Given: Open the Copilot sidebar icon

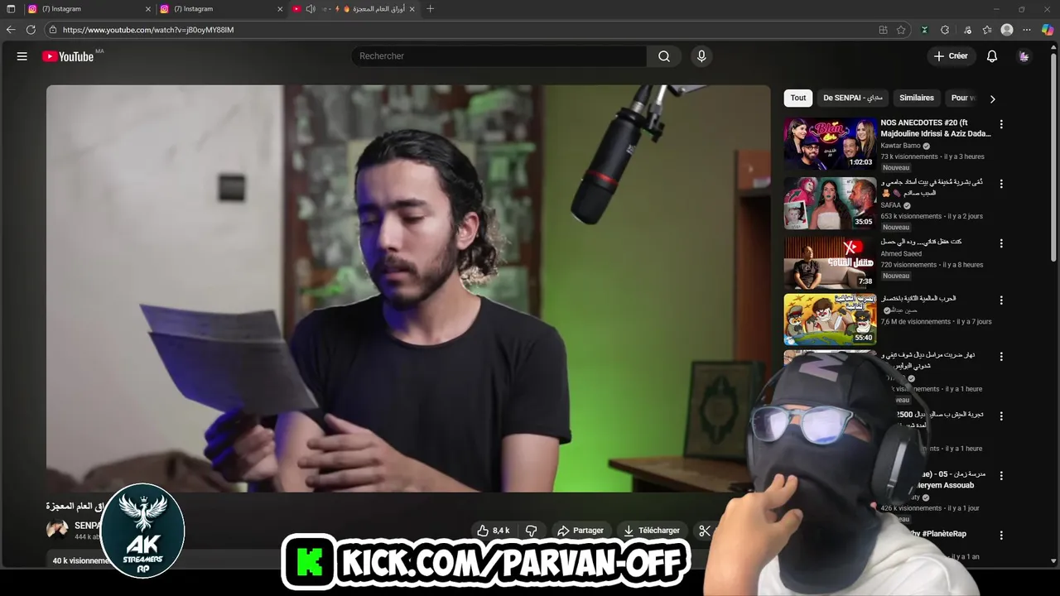Looking at the screenshot, I should [x=1048, y=30].
